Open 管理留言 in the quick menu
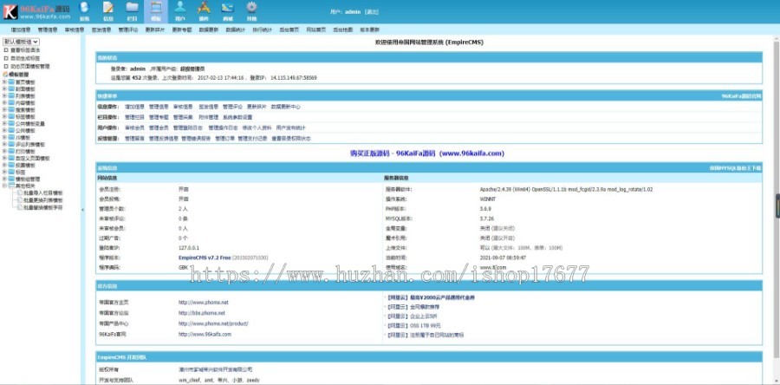 point(135,139)
